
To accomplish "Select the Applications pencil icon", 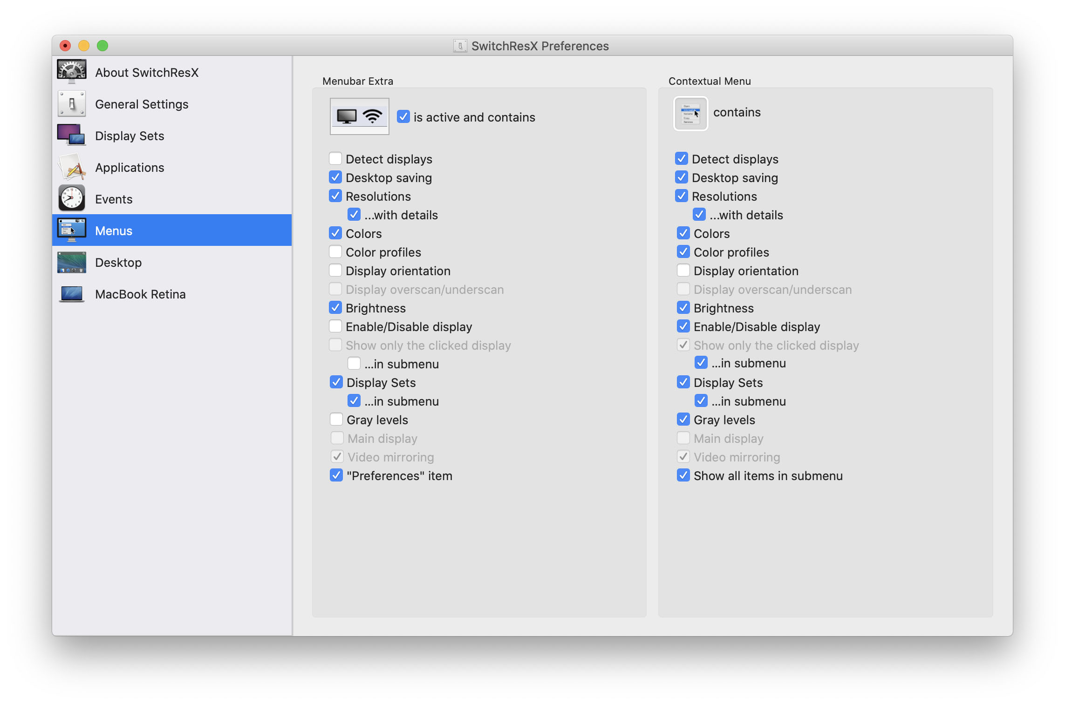I will pos(71,167).
